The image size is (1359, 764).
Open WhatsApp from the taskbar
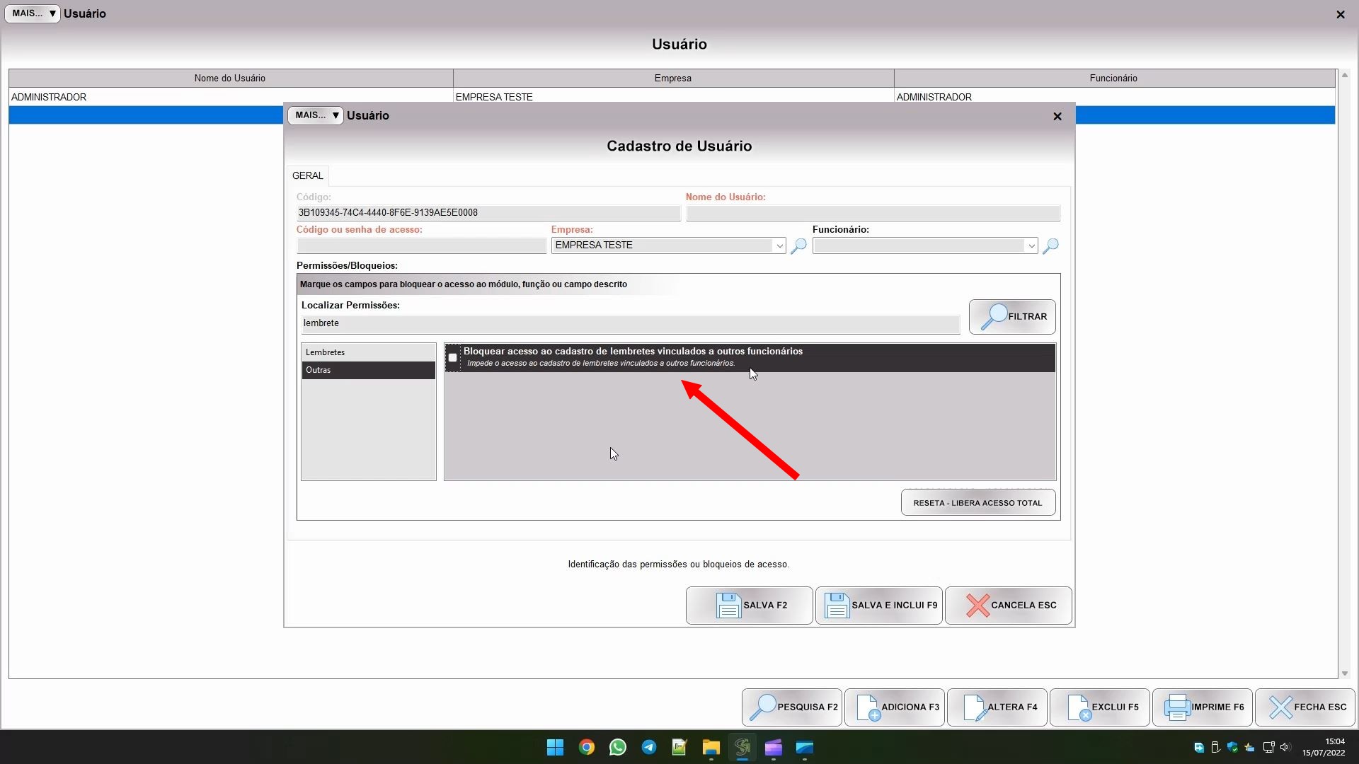tap(617, 747)
